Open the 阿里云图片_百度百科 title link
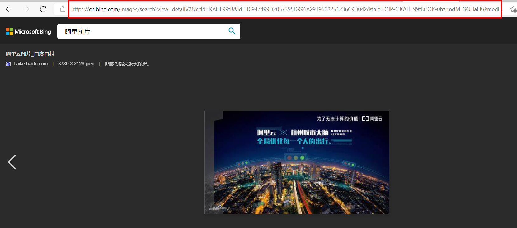 click(x=30, y=54)
